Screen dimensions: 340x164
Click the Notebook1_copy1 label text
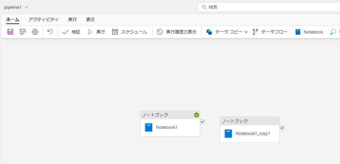click(x=253, y=134)
